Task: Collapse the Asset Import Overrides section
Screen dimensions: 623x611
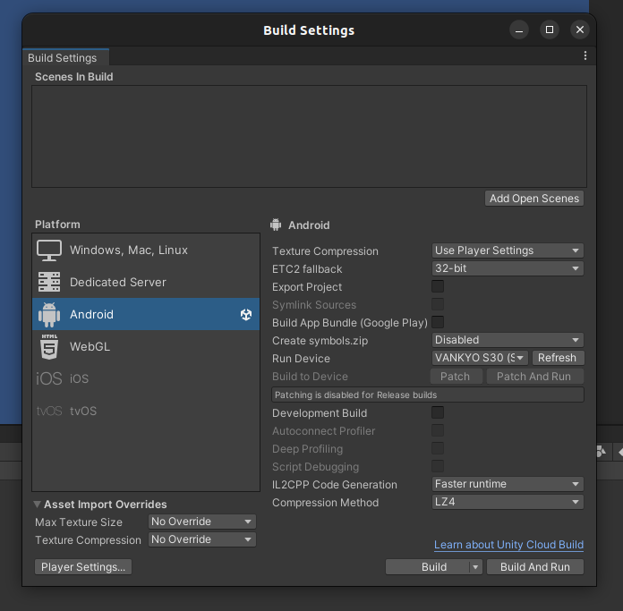Action: pos(38,505)
